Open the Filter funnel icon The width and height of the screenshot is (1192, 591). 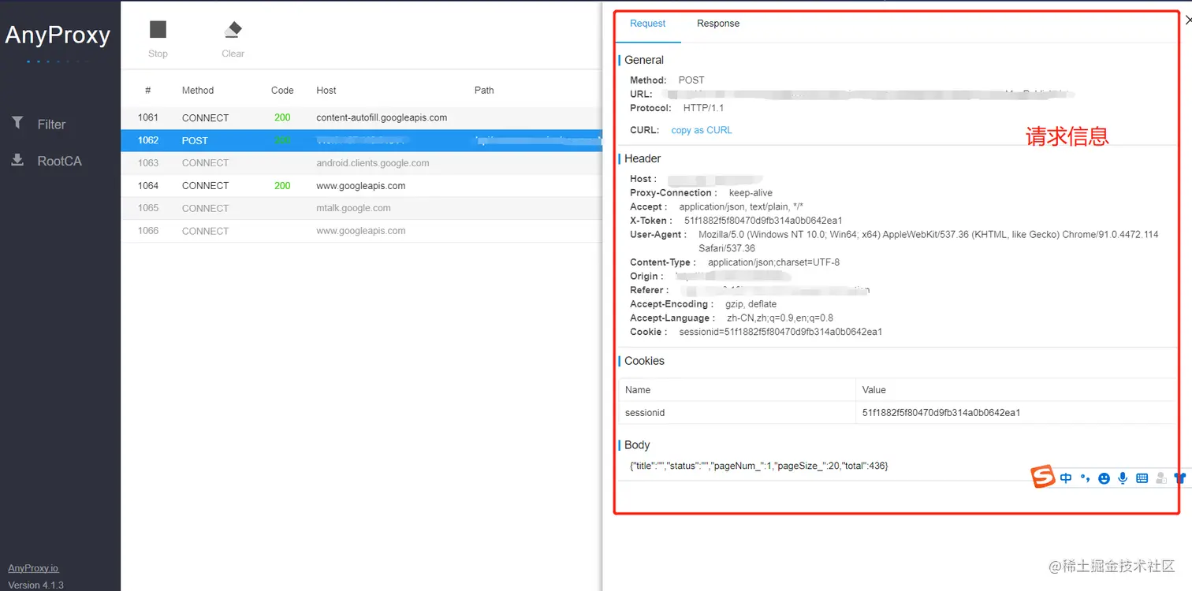coord(17,123)
